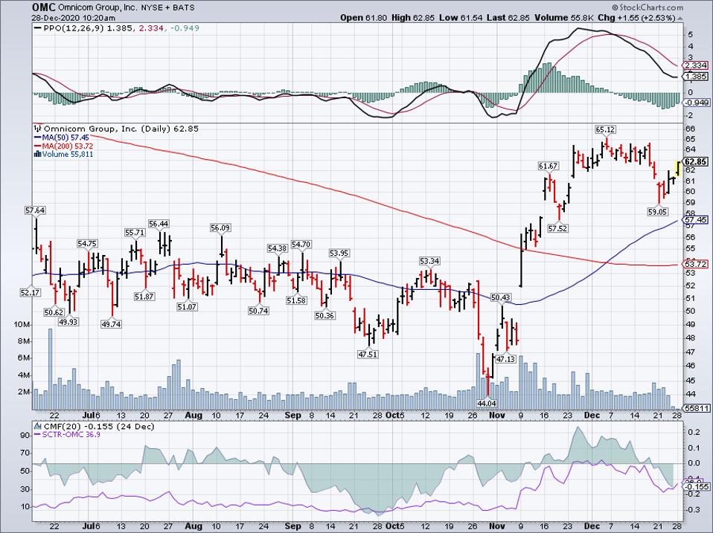The image size is (713, 533).
Task: Click the candlestick icon beside Omnicom Group (Daily) legend
Action: click(x=38, y=129)
